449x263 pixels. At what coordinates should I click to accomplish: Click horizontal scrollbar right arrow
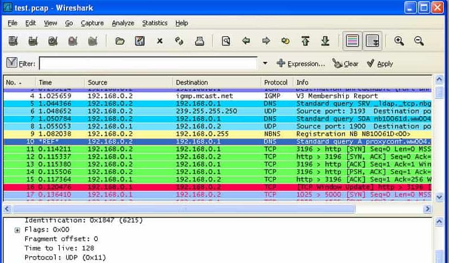(x=427, y=209)
